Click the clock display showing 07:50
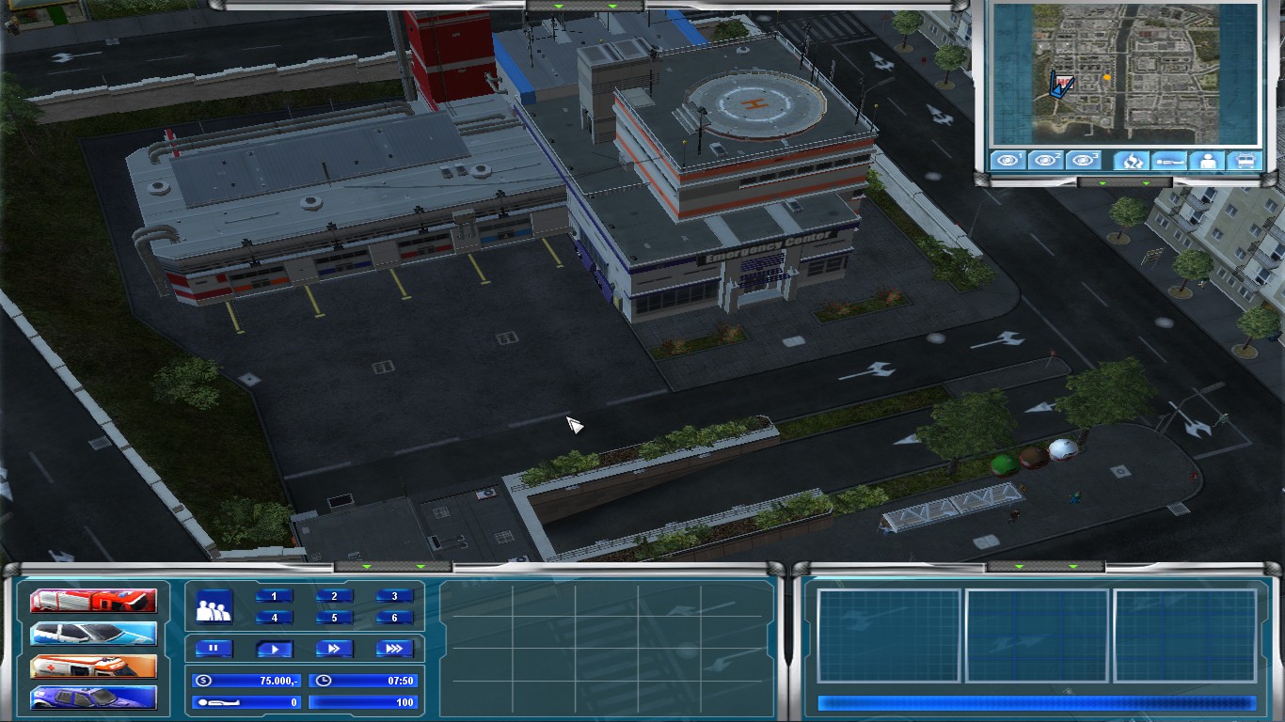This screenshot has height=722, width=1285. pyautogui.click(x=362, y=681)
